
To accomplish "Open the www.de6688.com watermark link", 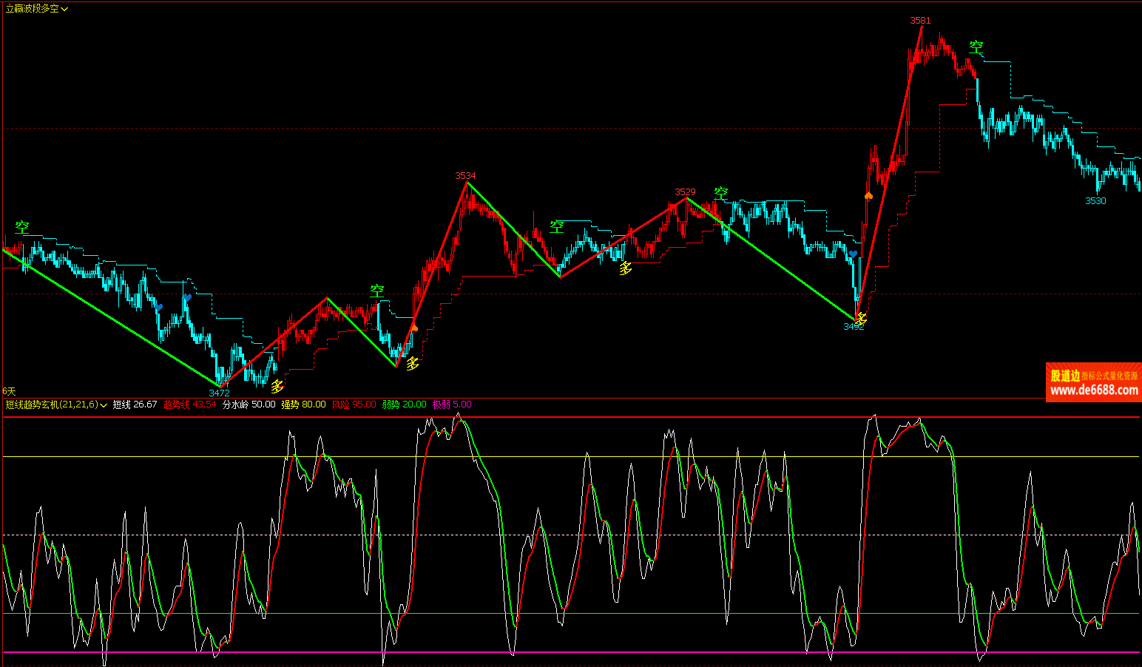I will coord(1094,390).
